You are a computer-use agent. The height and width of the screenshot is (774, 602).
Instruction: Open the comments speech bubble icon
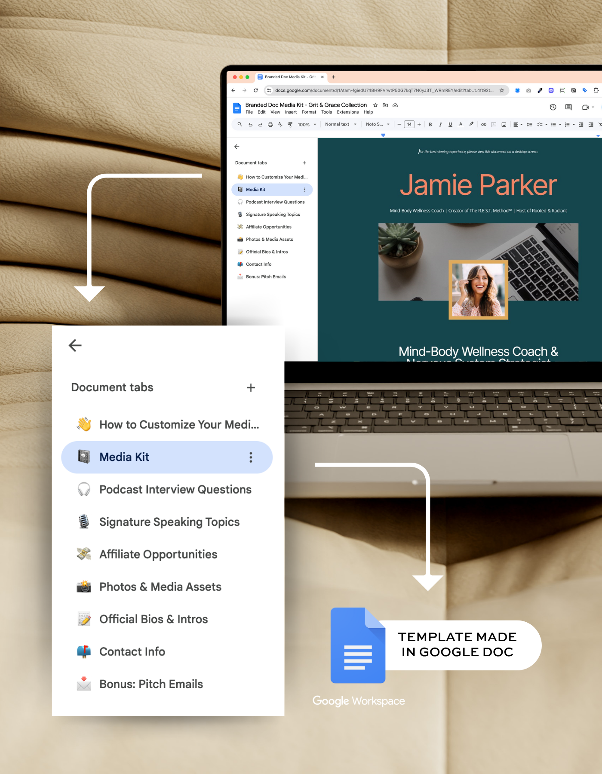coord(568,107)
